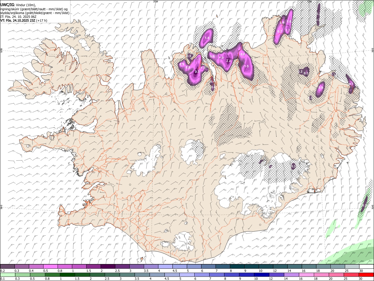Click the 3.5 label in the bottom legend row

click(138, 279)
